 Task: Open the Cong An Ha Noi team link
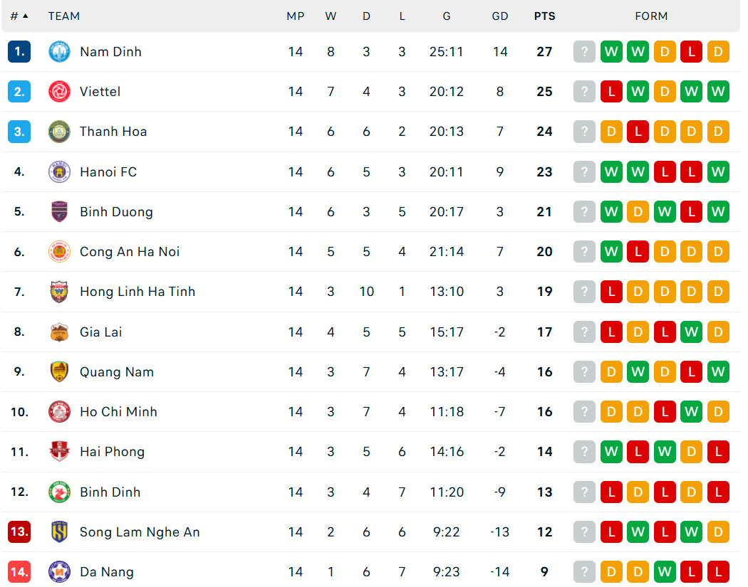click(x=129, y=252)
